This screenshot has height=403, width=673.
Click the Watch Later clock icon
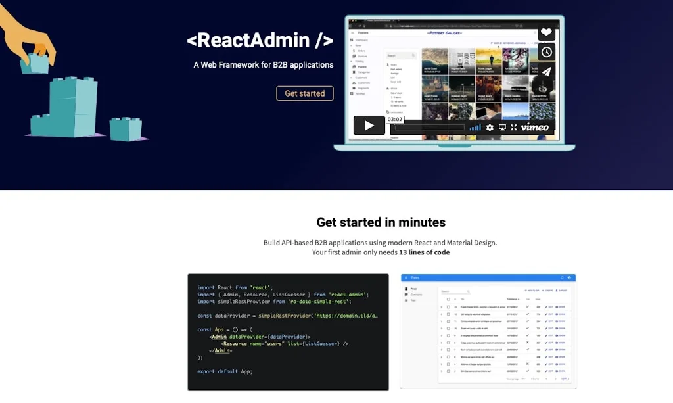[547, 52]
